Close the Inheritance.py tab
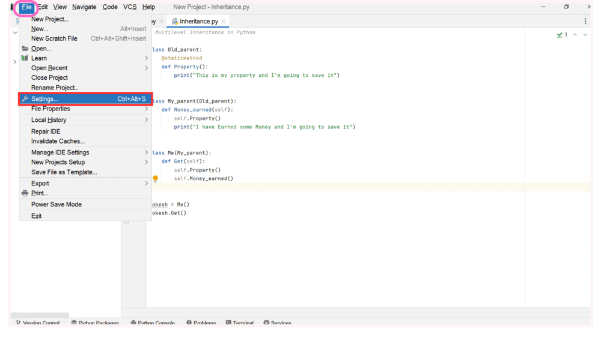The width and height of the screenshot is (601, 338). click(224, 22)
